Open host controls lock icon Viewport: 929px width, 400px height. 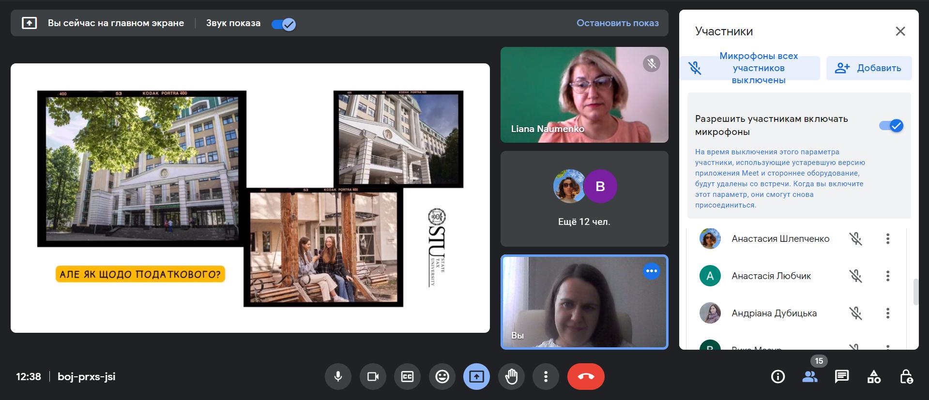click(906, 376)
